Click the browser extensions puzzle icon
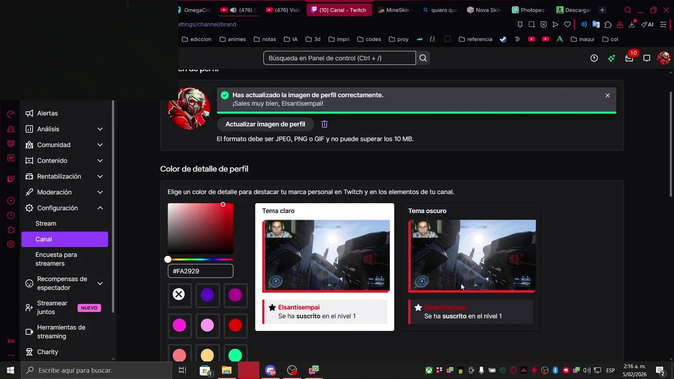This screenshot has width=674, height=379. coord(608,24)
